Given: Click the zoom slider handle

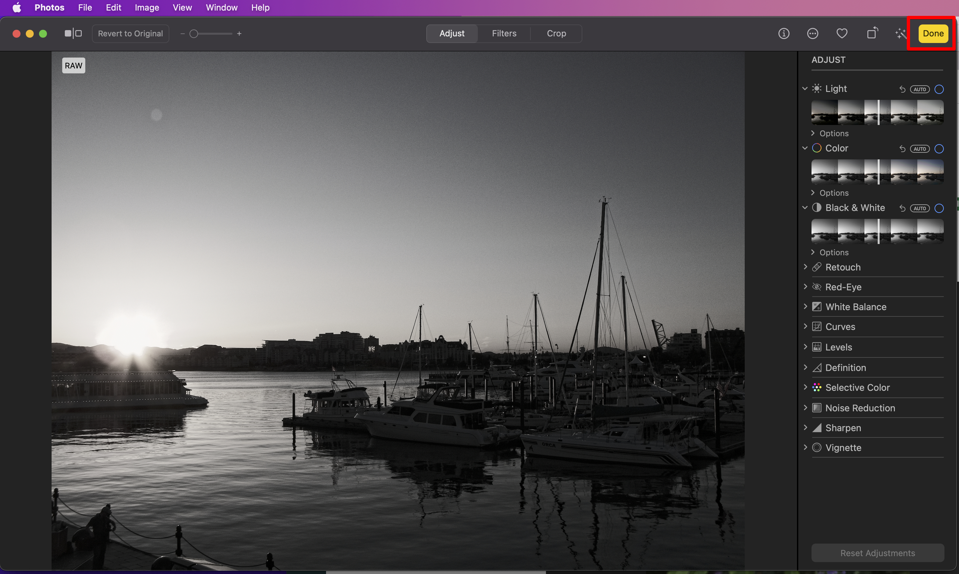Looking at the screenshot, I should pos(194,34).
